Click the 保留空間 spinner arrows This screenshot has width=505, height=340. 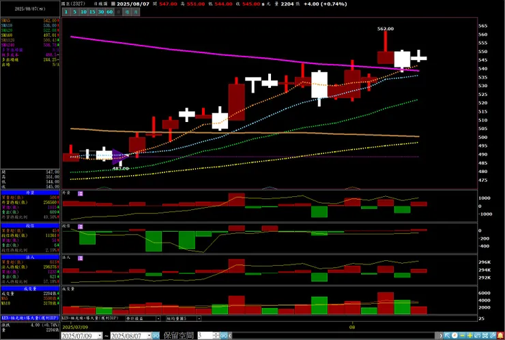216,336
